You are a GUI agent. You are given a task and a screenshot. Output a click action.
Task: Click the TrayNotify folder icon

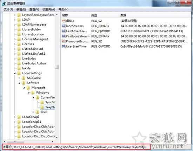pyautogui.click(x=42, y=107)
